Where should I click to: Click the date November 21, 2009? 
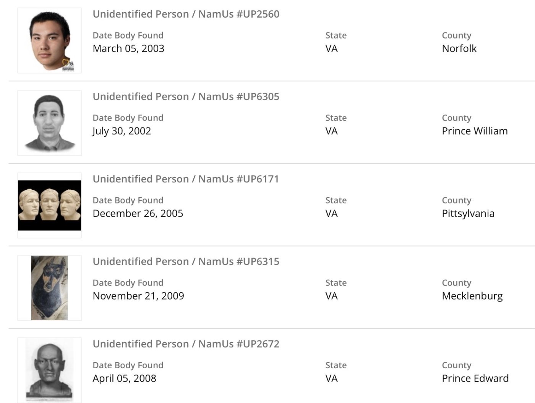[138, 296]
